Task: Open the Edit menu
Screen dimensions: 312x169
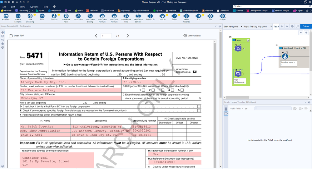Action: 13,7
